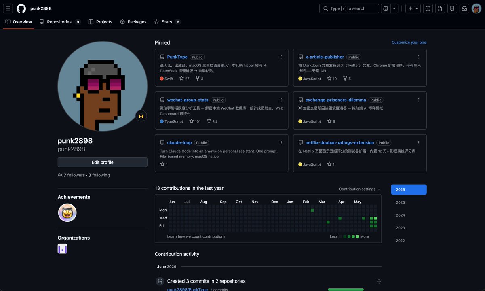This screenshot has height=291, width=485.
Task: Select the 2025 contribution year
Action: coord(409,202)
